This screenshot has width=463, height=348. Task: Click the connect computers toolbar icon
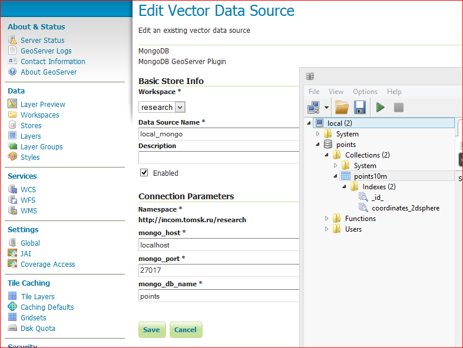tap(313, 108)
